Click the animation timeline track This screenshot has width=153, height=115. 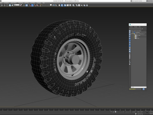76,109
